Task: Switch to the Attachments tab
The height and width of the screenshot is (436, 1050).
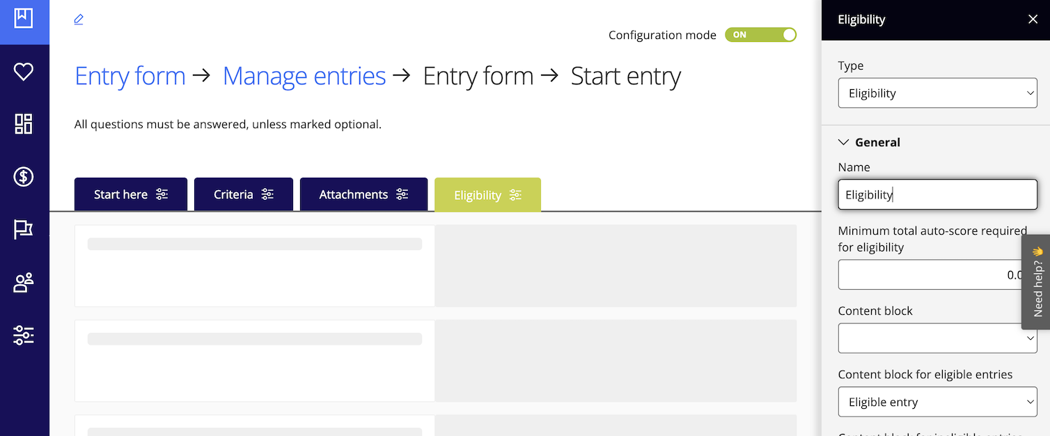Action: pyautogui.click(x=354, y=194)
